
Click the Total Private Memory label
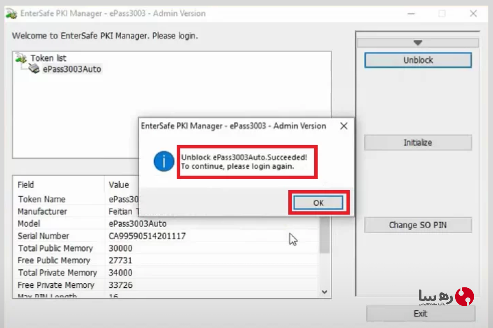(x=57, y=273)
